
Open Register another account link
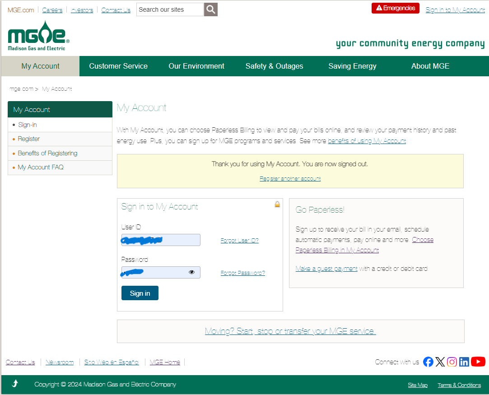point(290,178)
